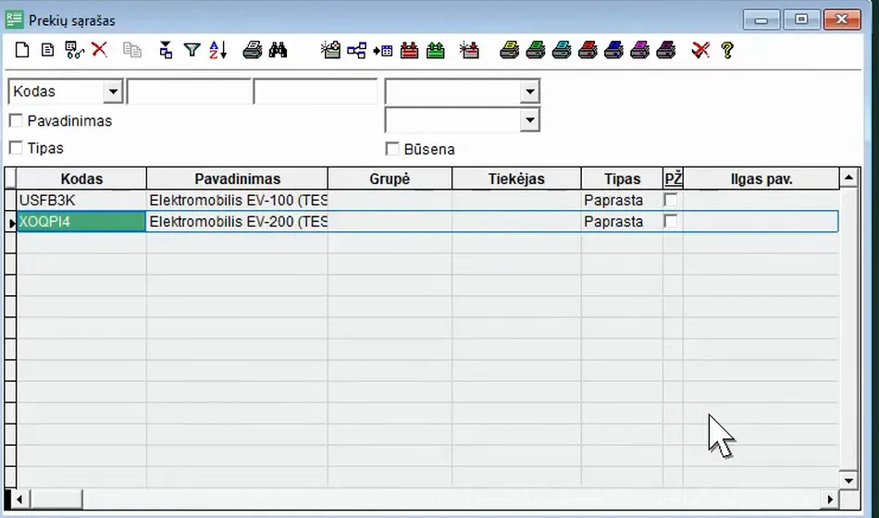
Task: Click row selector of USFB3K row
Action: (x=11, y=200)
